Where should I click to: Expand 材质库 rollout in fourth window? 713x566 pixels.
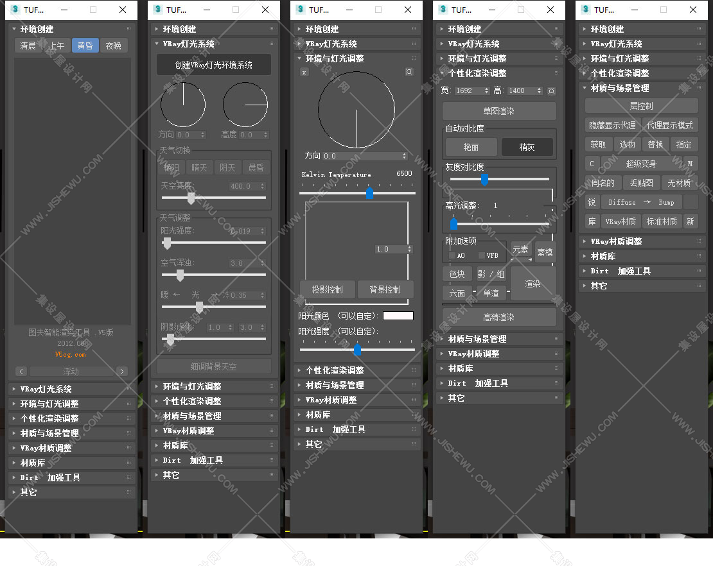click(x=499, y=368)
